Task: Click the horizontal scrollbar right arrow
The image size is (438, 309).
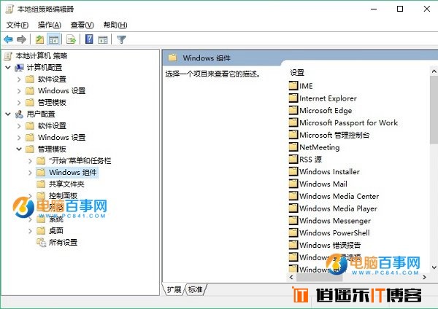Action: (x=425, y=277)
